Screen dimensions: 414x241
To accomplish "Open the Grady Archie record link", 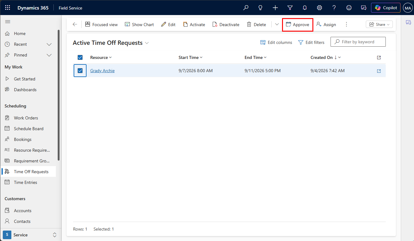I will (103, 71).
